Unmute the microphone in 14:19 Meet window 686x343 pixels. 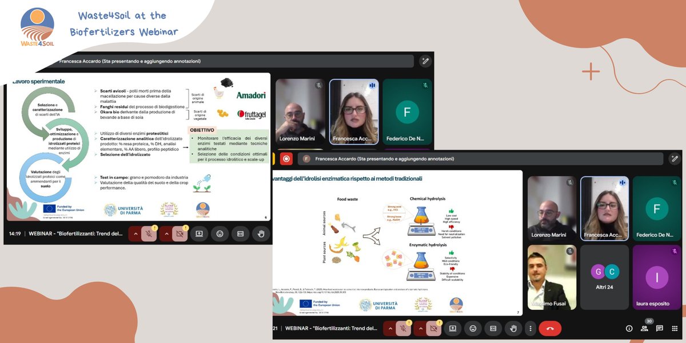coord(149,233)
